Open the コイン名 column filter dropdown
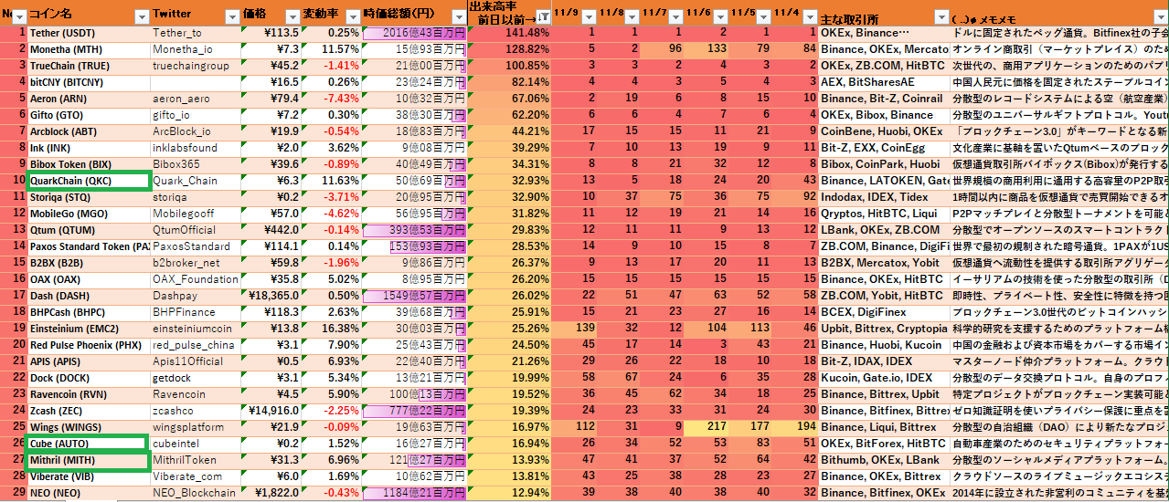1169x502 pixels. tap(141, 16)
